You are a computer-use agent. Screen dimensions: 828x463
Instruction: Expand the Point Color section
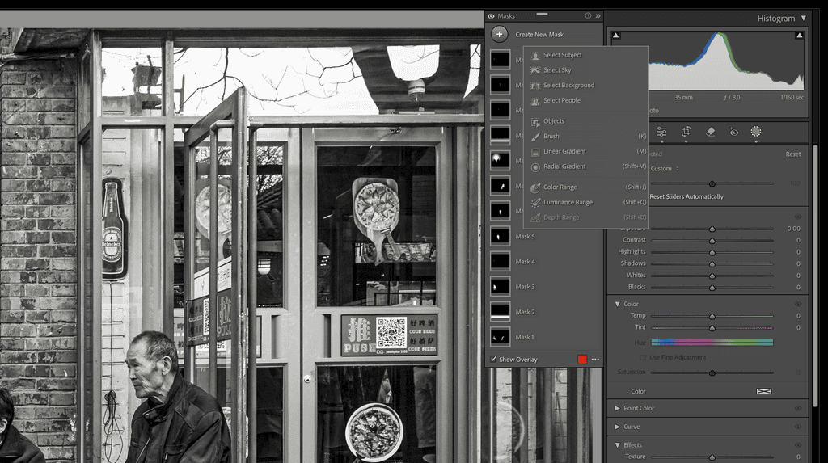(617, 408)
